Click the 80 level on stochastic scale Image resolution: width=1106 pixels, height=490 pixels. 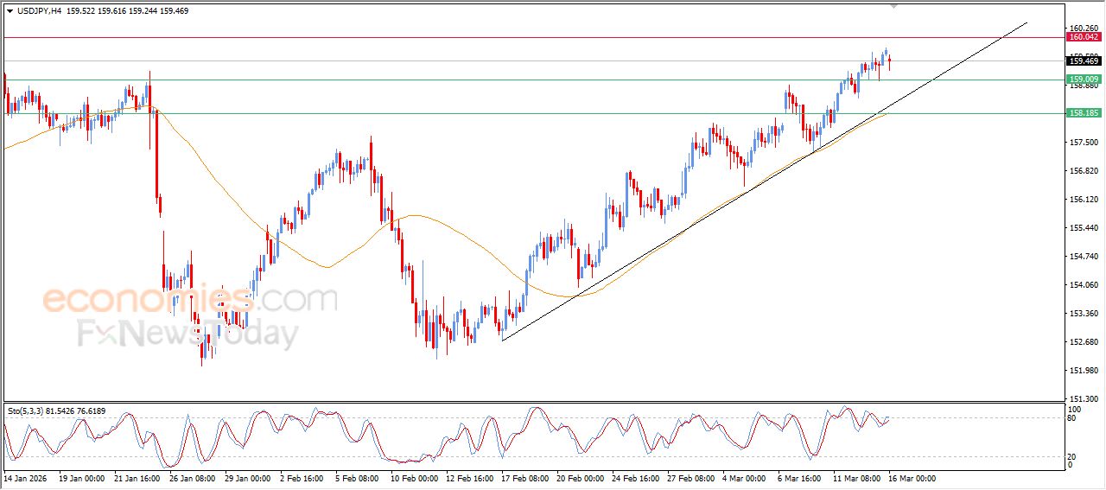coord(1073,418)
